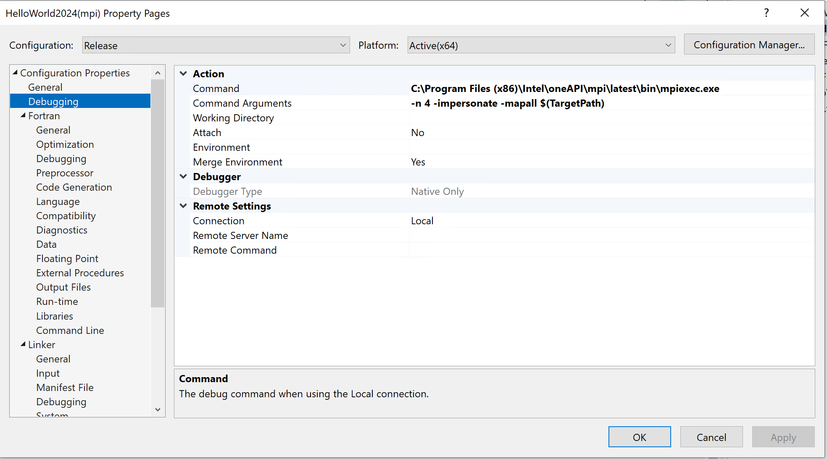Click the Command Arguments value field
Screen dimensions: 827x459
click(x=609, y=103)
